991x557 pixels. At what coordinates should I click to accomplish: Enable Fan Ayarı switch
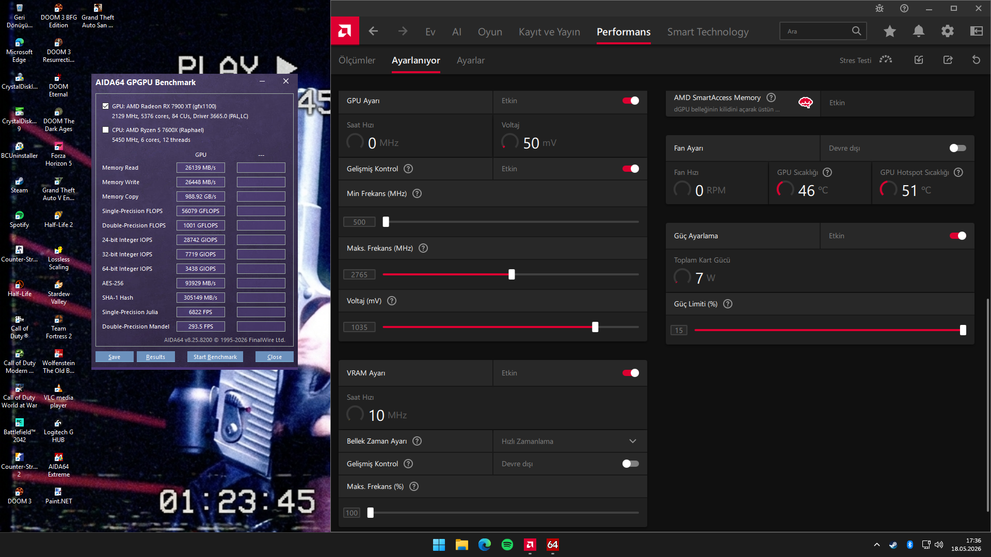pyautogui.click(x=958, y=148)
